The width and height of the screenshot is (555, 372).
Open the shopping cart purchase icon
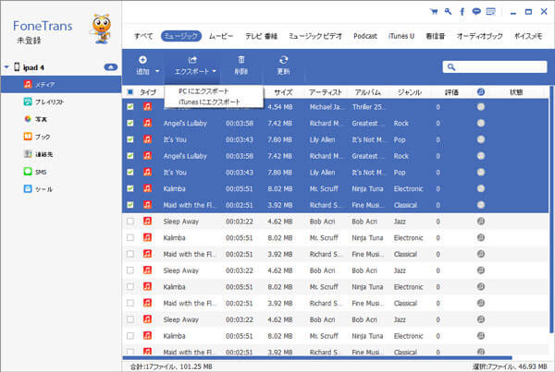tap(434, 12)
